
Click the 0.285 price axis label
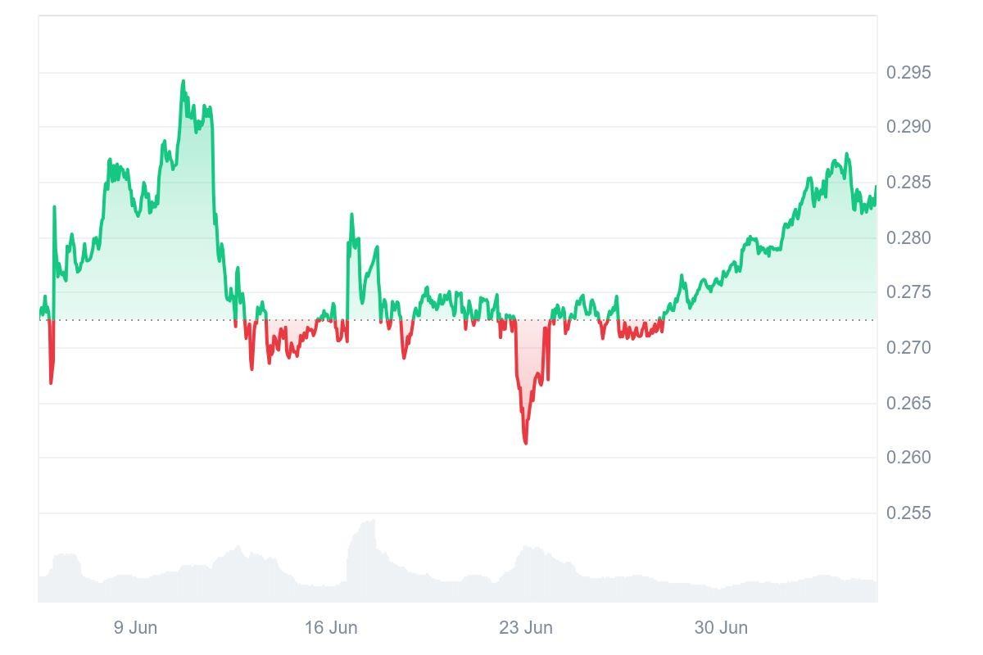[x=908, y=182]
